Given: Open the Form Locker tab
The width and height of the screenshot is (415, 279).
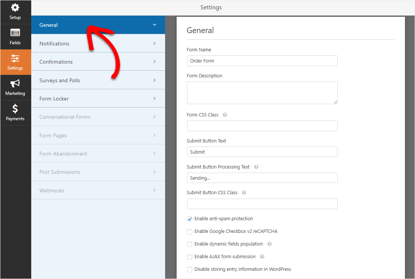Looking at the screenshot, I should [98, 99].
